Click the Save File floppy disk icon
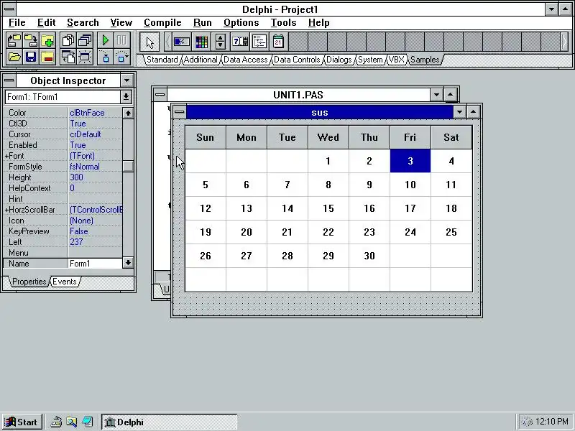The width and height of the screenshot is (575, 431). (x=31, y=57)
